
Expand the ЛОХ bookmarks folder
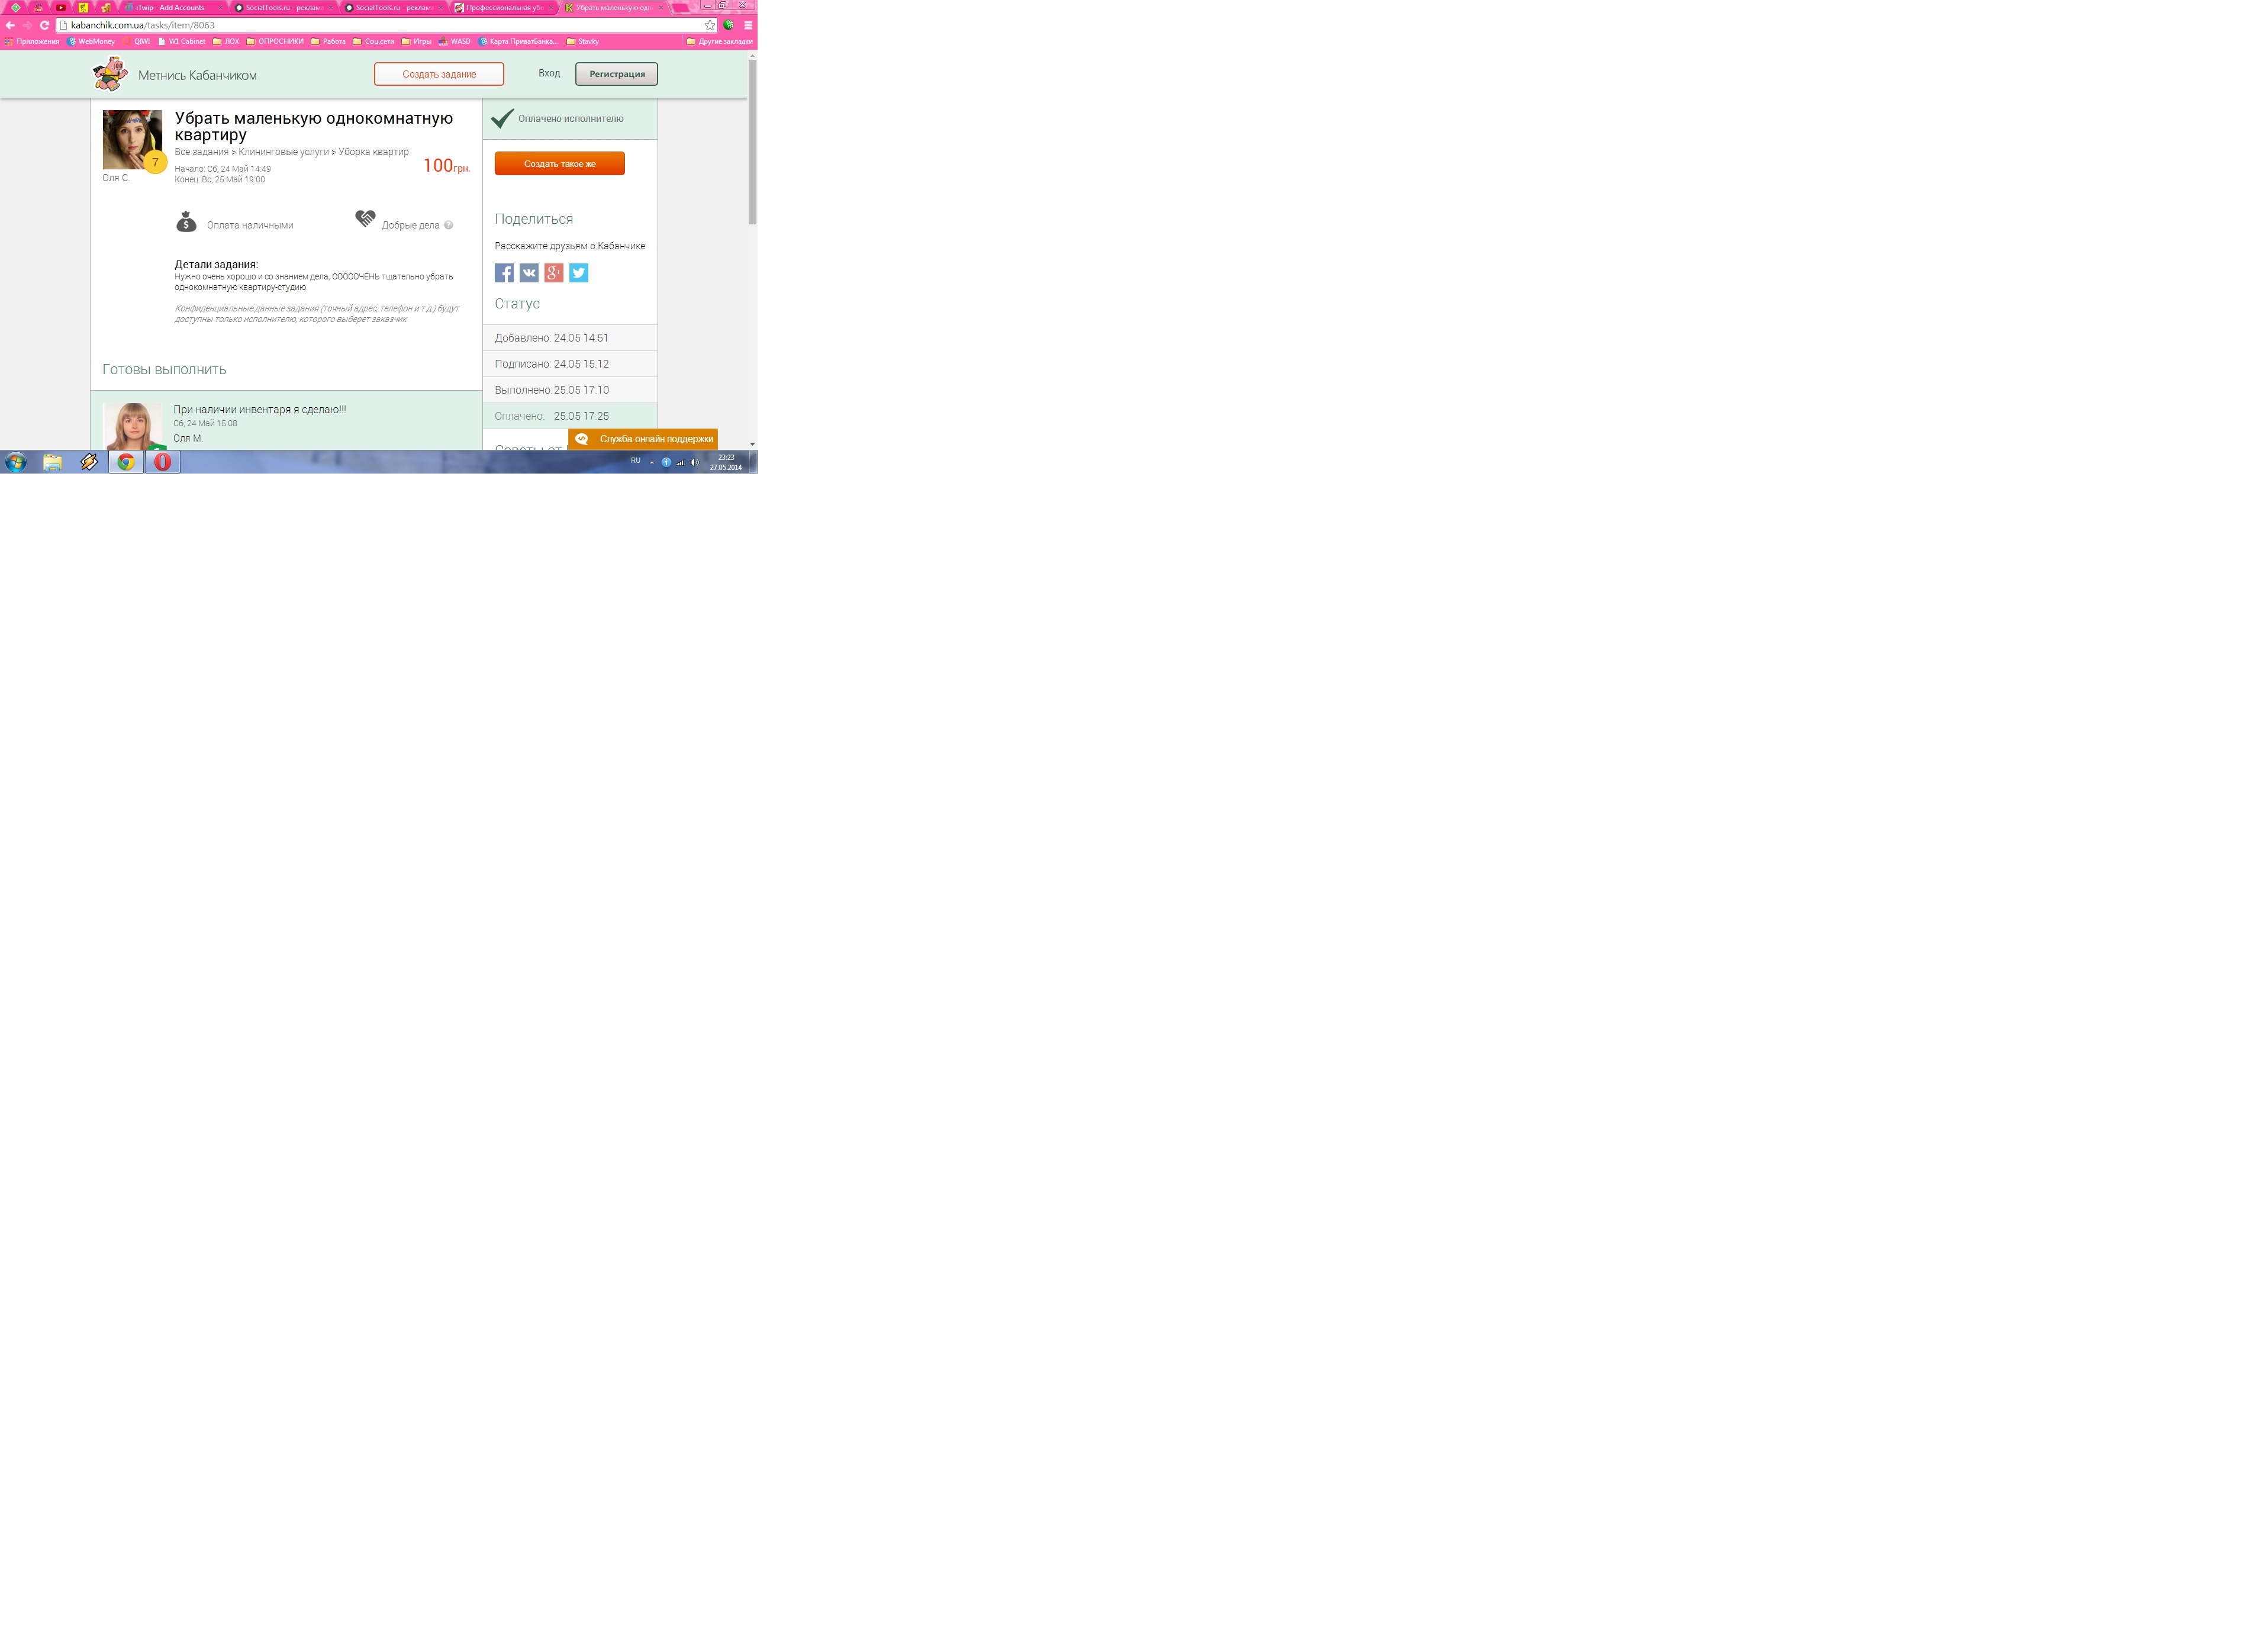click(226, 41)
